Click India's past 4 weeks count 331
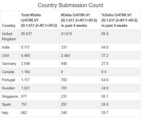The image size is (146, 120). pos(64,47)
